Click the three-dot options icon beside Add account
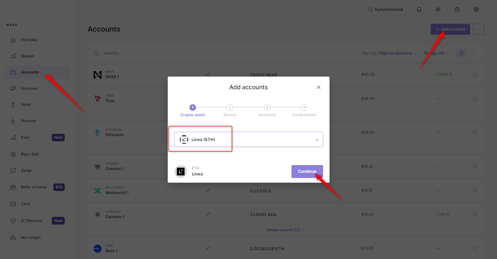The height and width of the screenshot is (259, 497). (x=479, y=29)
